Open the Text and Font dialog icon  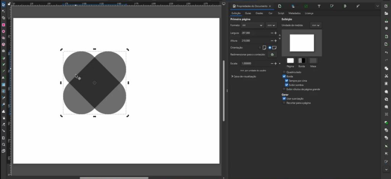[x=319, y=6]
